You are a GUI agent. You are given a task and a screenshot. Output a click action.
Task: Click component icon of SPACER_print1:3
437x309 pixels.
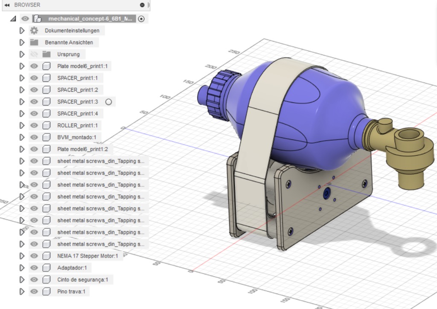(x=46, y=101)
